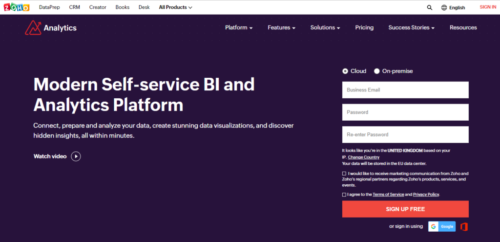
Task: Go to Creator product
Action: click(98, 7)
